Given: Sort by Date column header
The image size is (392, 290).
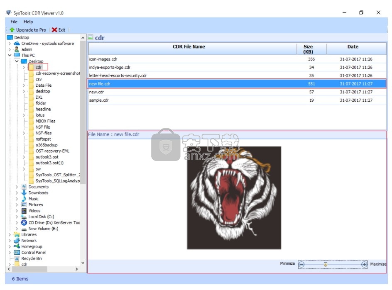Looking at the screenshot, I should pos(356,49).
